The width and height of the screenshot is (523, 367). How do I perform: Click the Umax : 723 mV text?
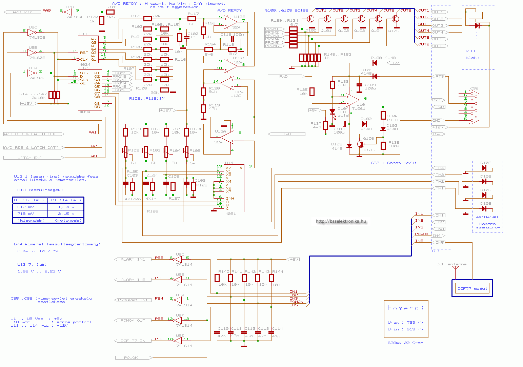[405, 322]
